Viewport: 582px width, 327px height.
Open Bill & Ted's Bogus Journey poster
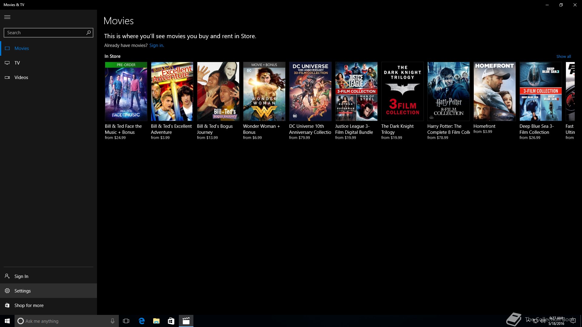(218, 91)
